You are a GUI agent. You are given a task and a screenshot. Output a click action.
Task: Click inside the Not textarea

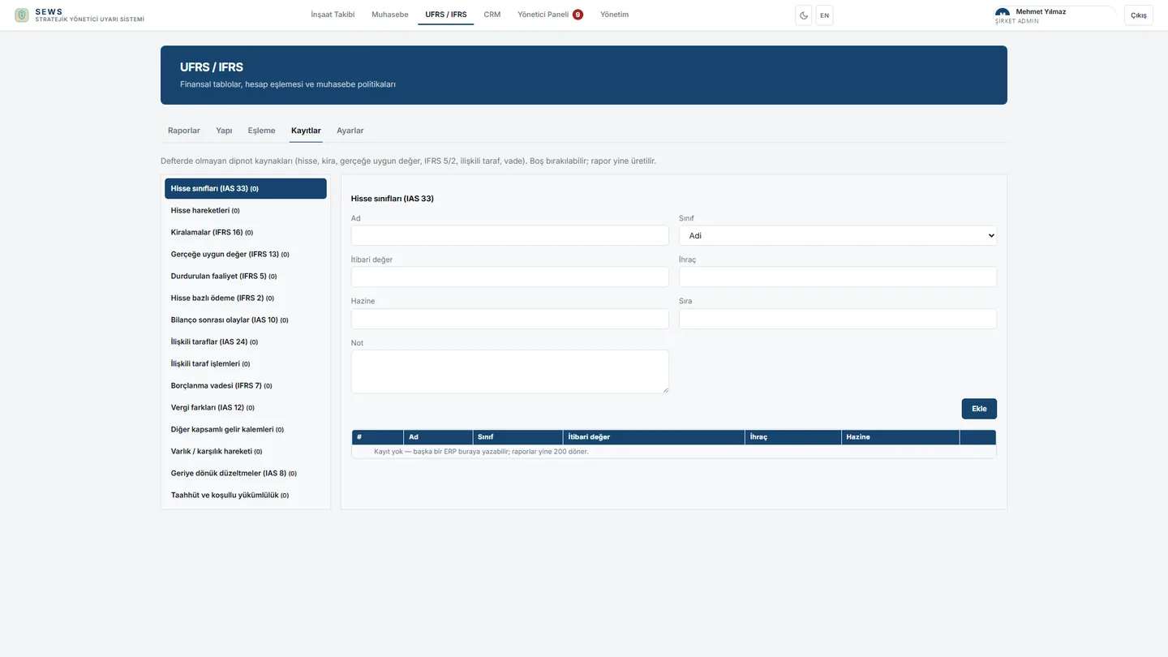510,371
